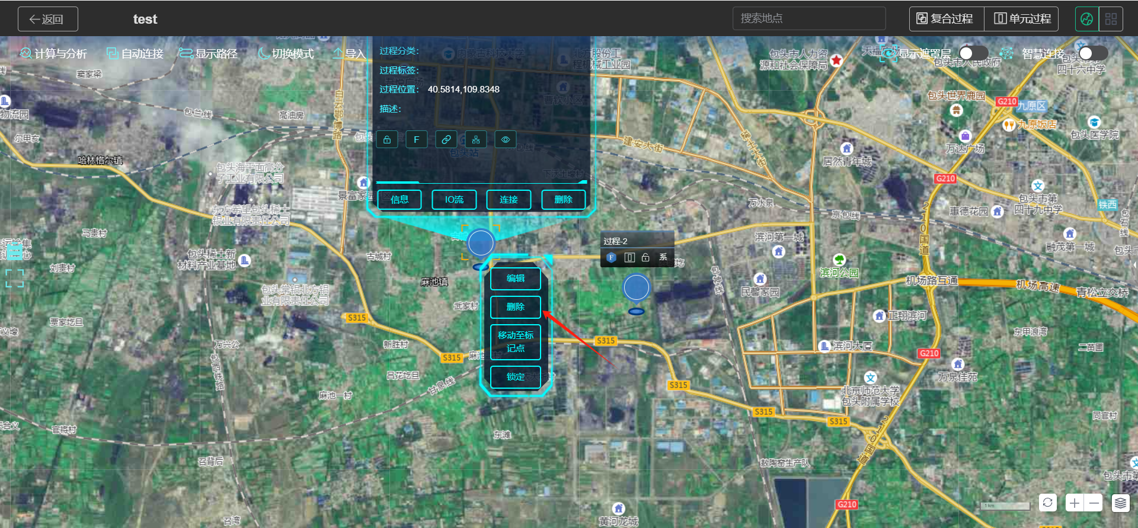Click 删除 button in the info panel
Image resolution: width=1138 pixels, height=528 pixels.
[563, 200]
